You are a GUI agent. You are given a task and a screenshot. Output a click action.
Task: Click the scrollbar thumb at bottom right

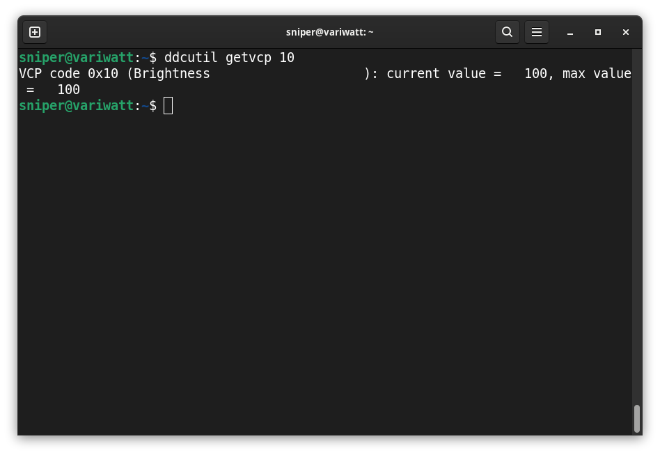point(636,418)
